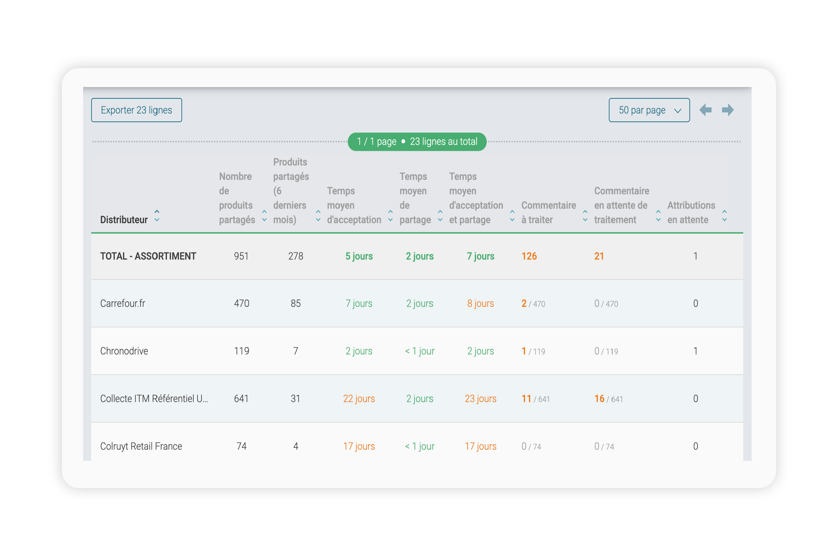Click Carrefour.fr 470 shared products cell
Screen dimensions: 838x548
pos(241,303)
